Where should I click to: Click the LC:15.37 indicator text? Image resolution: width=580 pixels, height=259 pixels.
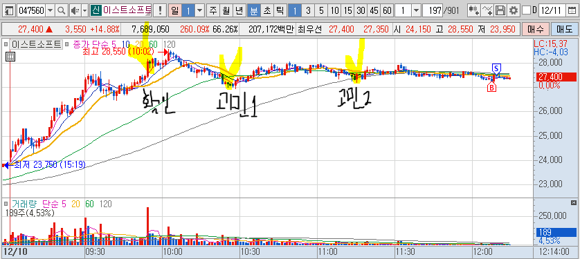[x=550, y=44]
